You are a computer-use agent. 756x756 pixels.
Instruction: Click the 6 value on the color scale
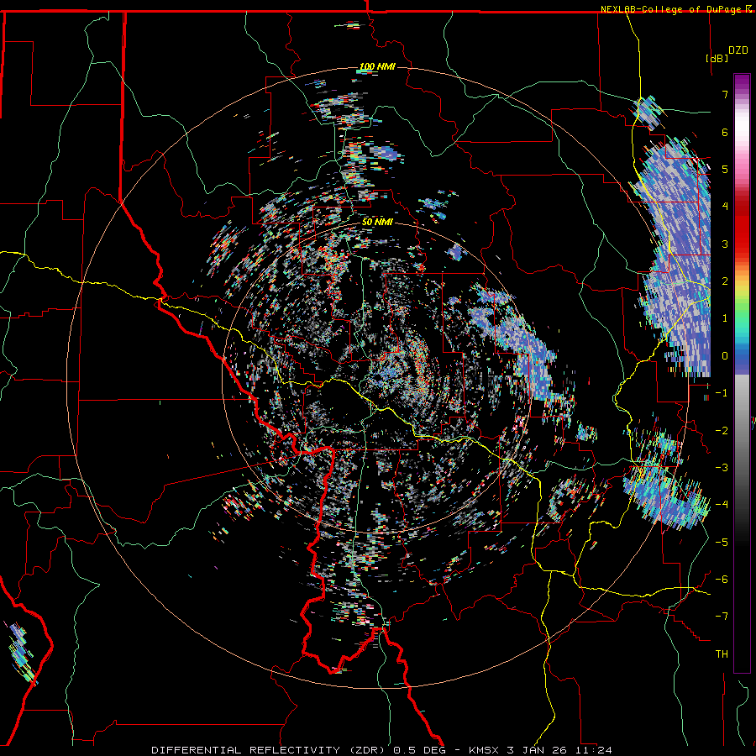click(x=725, y=132)
